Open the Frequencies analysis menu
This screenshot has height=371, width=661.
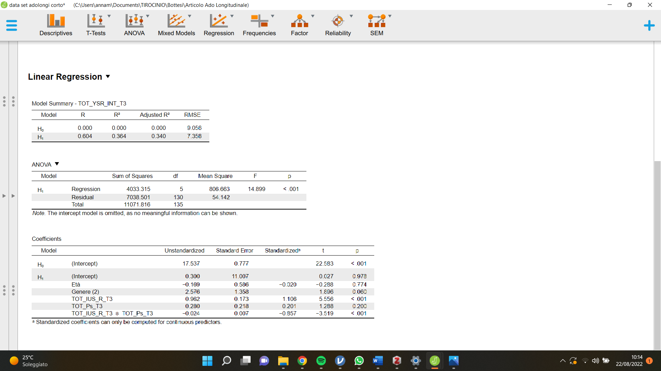[x=259, y=25]
